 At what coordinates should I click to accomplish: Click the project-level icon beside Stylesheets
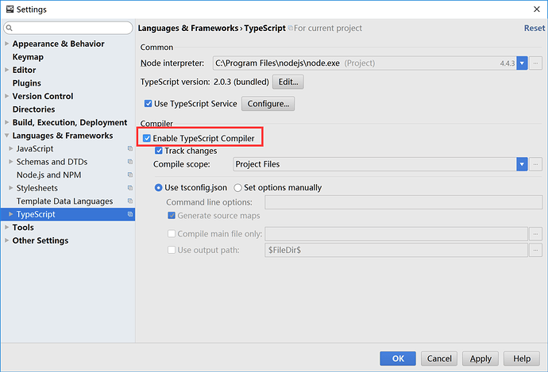(129, 189)
